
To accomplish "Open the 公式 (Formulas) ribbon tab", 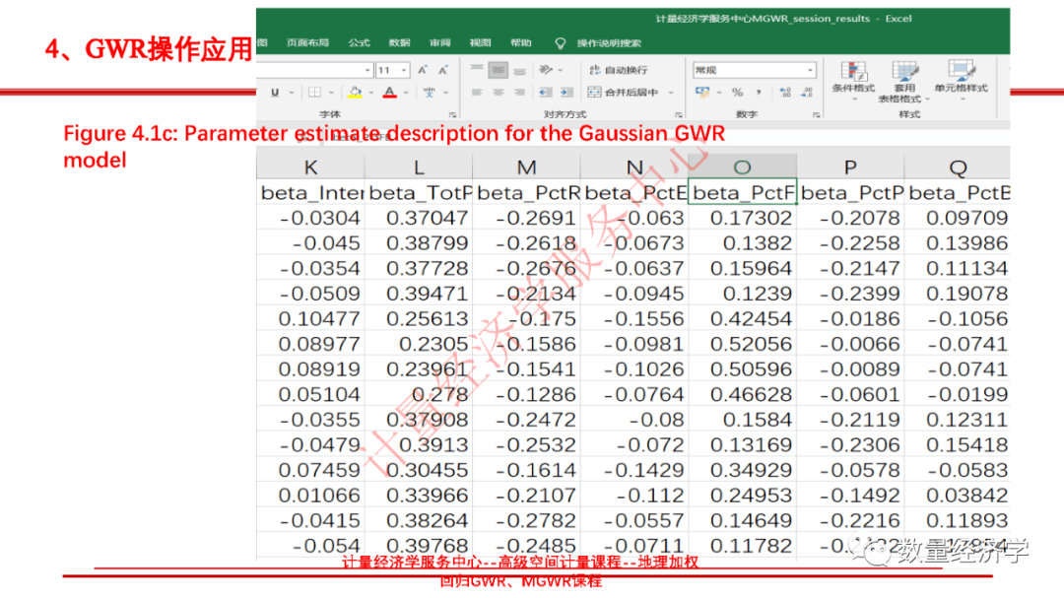I will pos(359,43).
